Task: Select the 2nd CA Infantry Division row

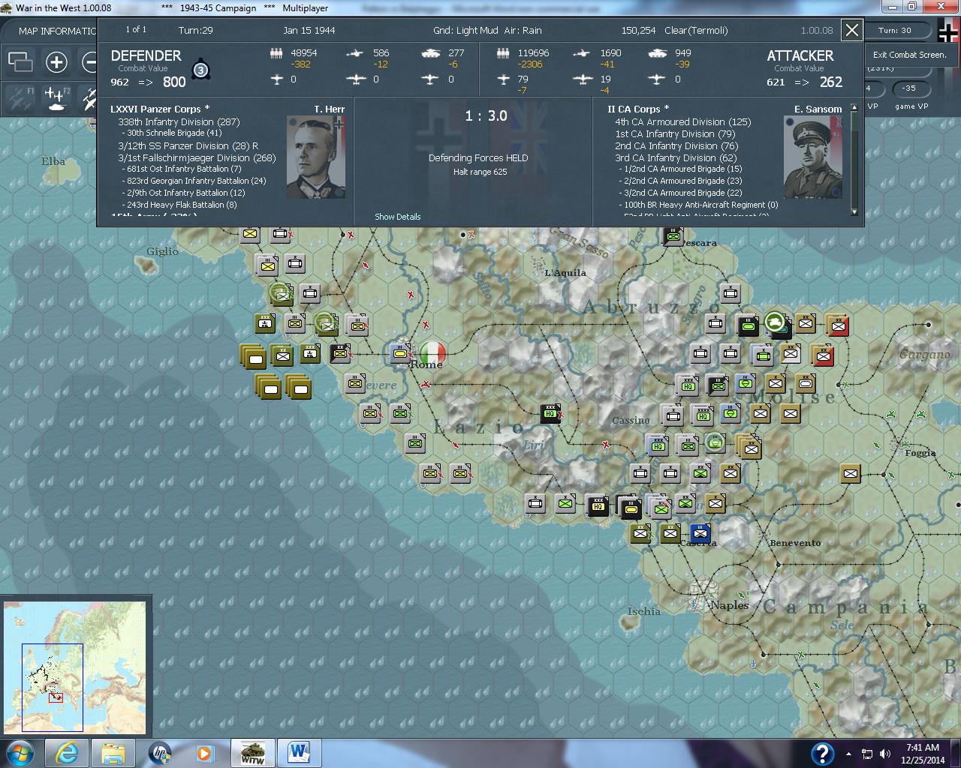Action: click(676, 146)
